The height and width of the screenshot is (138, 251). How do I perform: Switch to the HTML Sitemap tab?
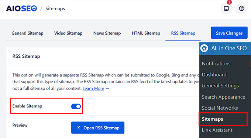pos(146,33)
